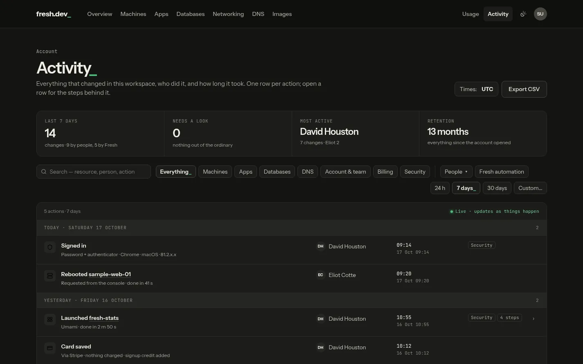Select the Billing filter chip
583x364 pixels.
(385, 172)
